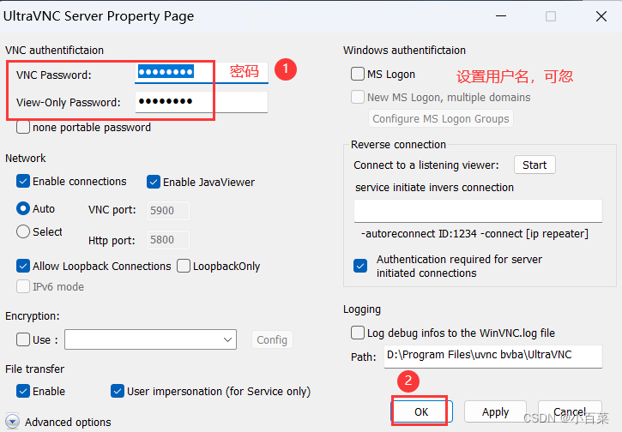Expand Advanced options
The image size is (622, 432).
13,422
